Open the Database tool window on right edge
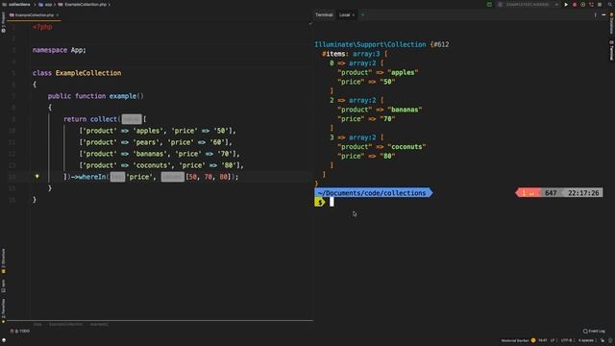The height and width of the screenshot is (346, 615). click(x=611, y=23)
